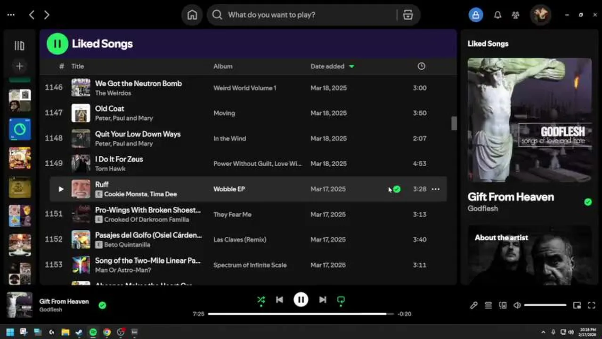Select track I Do It For Zeus
This screenshot has width=602, height=339.
(119, 159)
